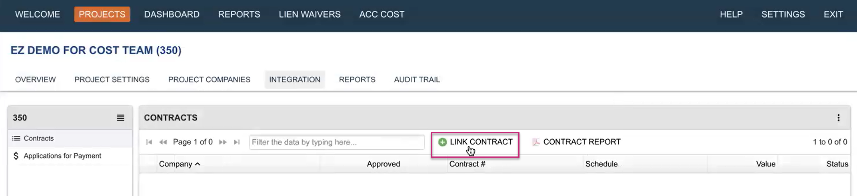Click the next page double-arrow icon
Screen dimensions: 857x196
coord(223,142)
